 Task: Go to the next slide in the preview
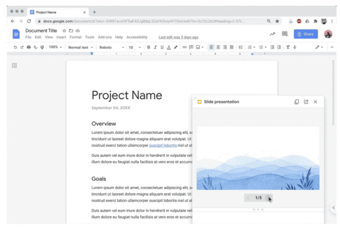(x=269, y=198)
